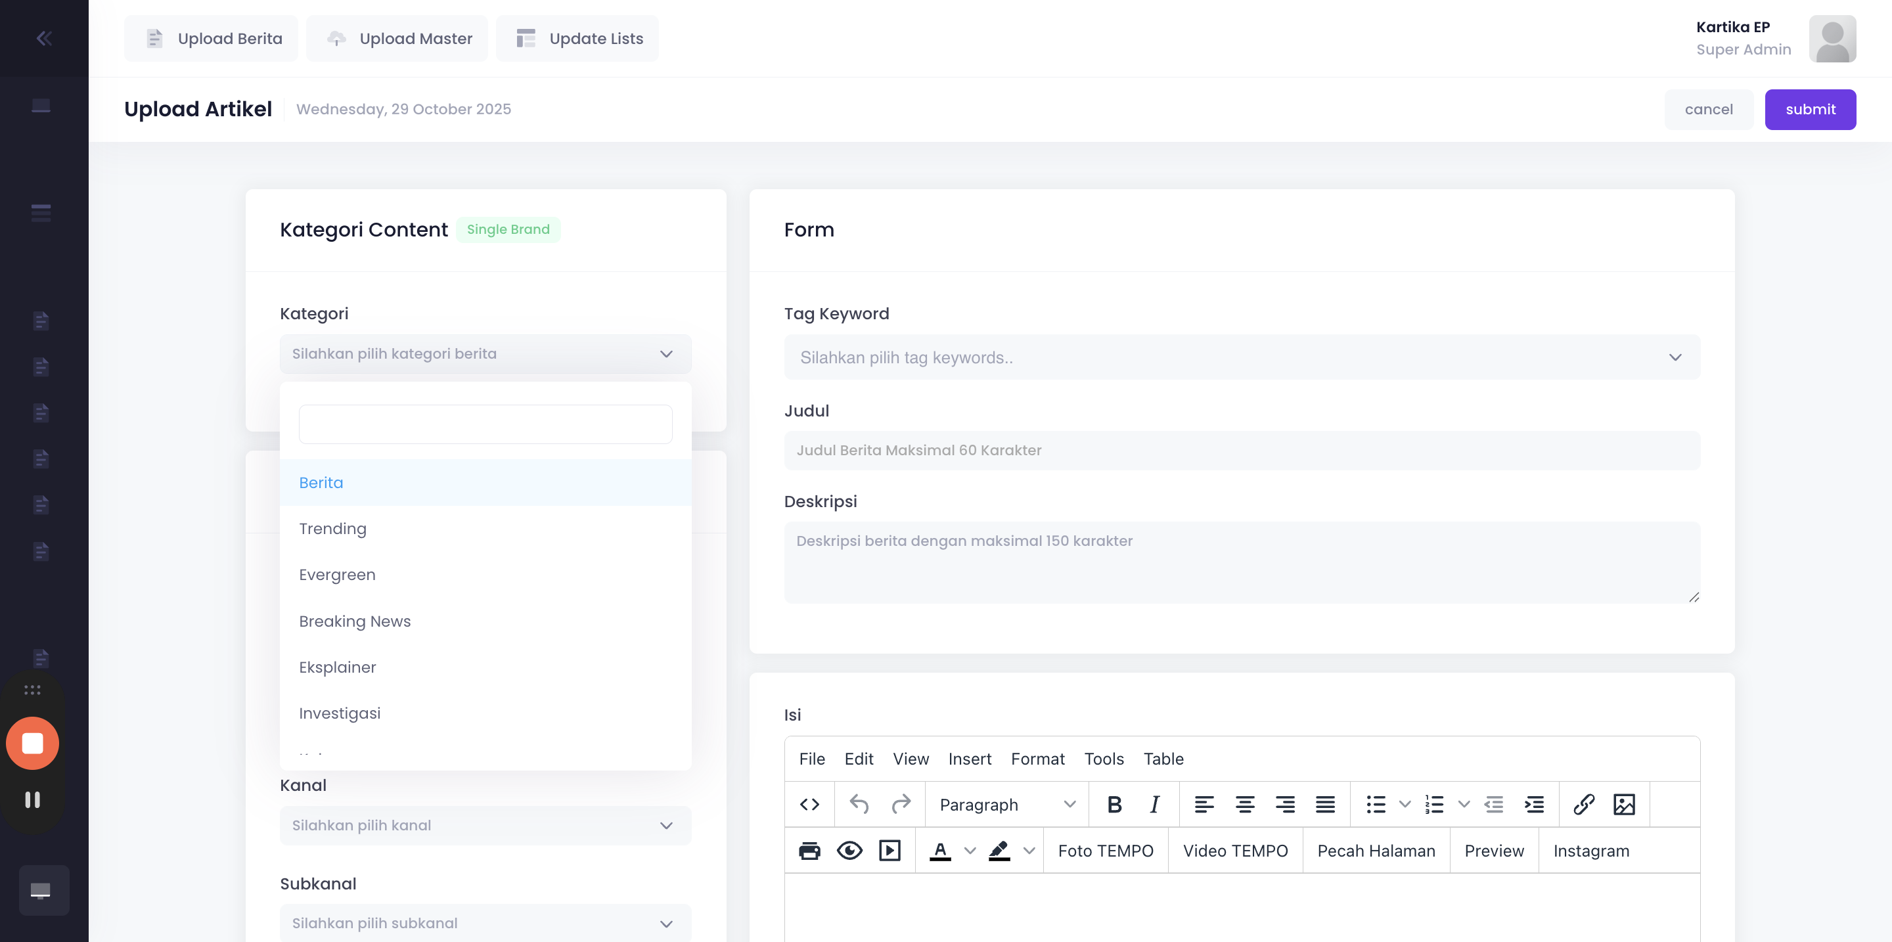Click the undo arrow icon
The image size is (1892, 942).
859,805
